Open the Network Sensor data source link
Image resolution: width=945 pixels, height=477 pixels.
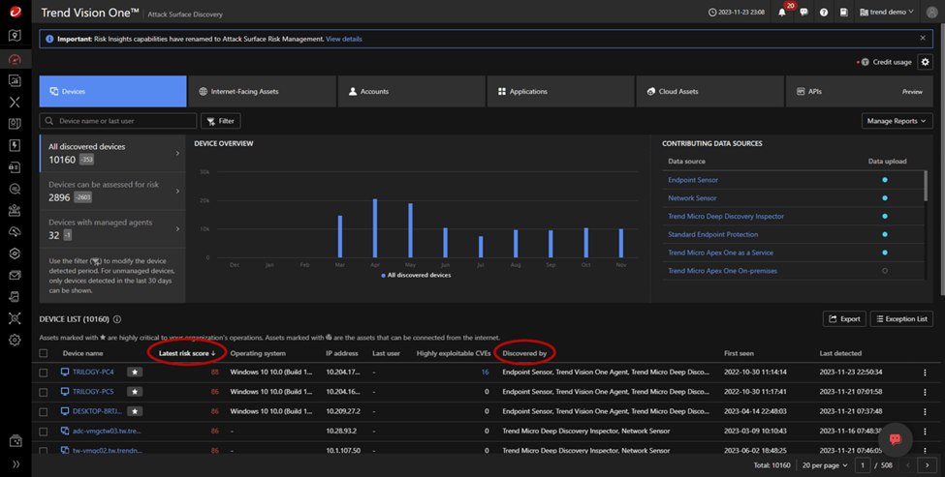(x=692, y=198)
